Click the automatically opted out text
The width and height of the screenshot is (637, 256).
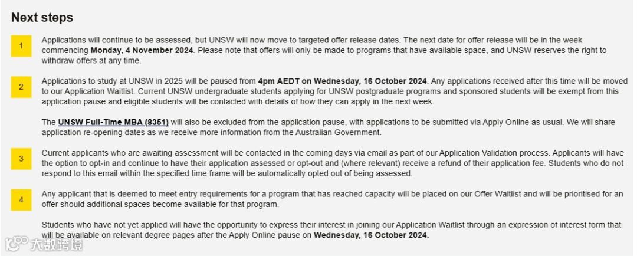(299, 173)
